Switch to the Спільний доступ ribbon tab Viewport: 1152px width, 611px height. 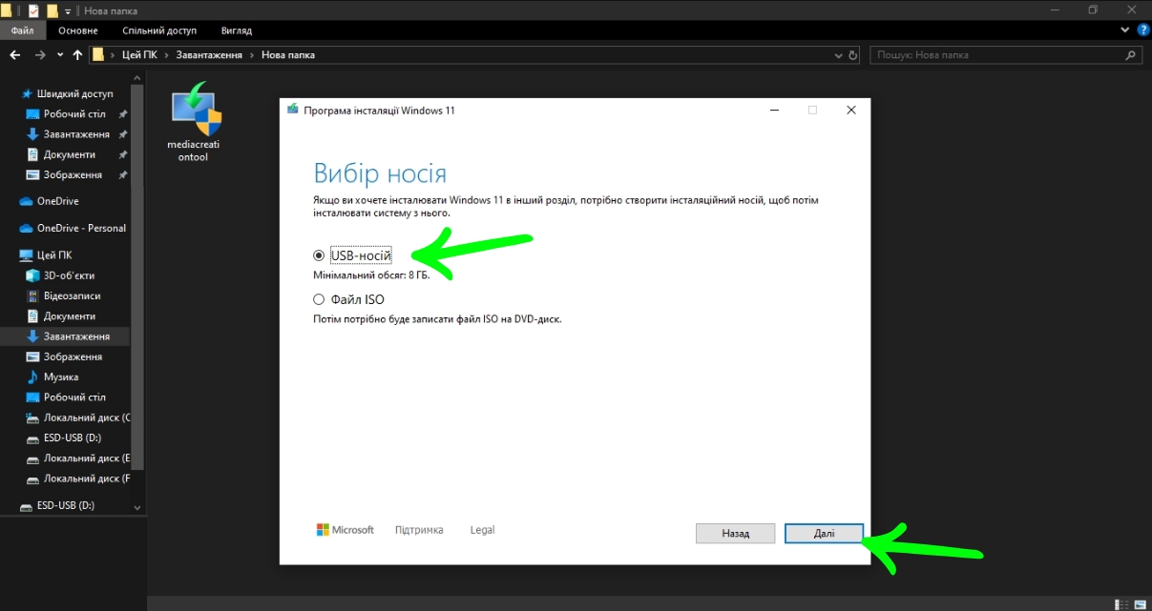point(159,31)
